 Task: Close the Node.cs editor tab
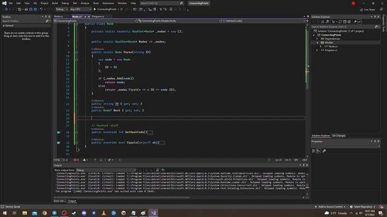(89, 16)
